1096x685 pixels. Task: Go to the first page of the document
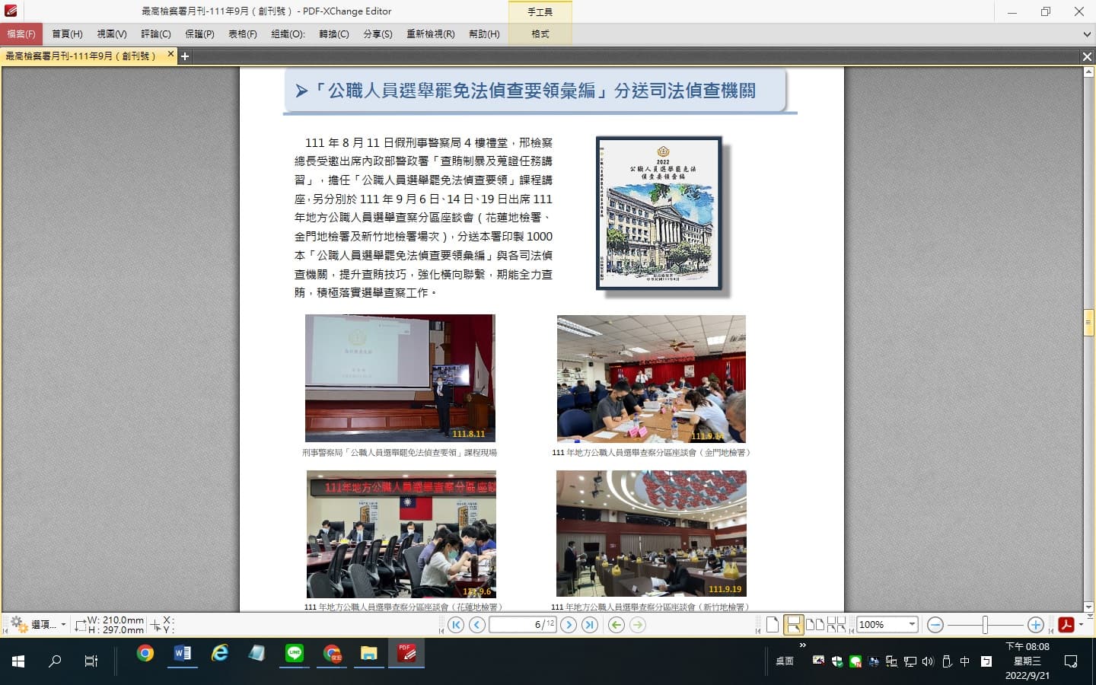click(456, 625)
